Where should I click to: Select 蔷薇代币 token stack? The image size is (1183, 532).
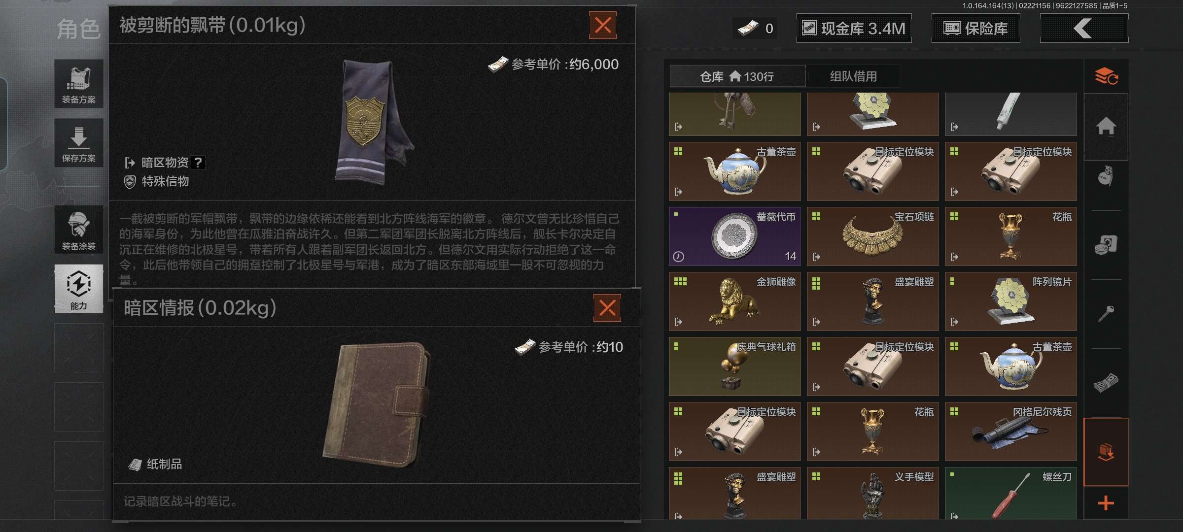[735, 236]
